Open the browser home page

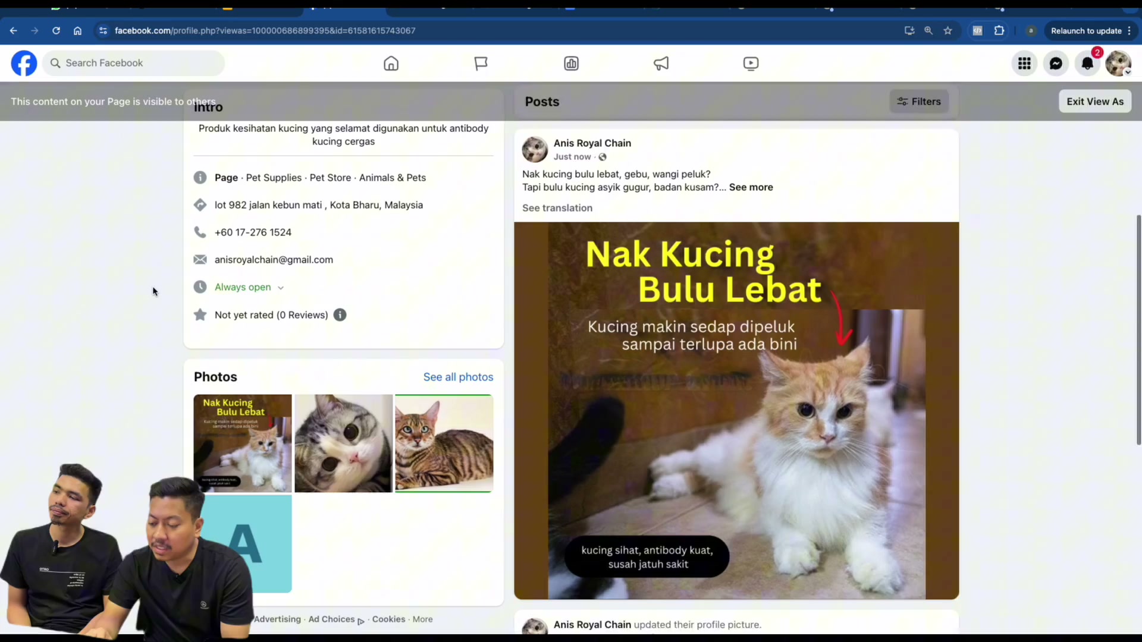point(77,30)
